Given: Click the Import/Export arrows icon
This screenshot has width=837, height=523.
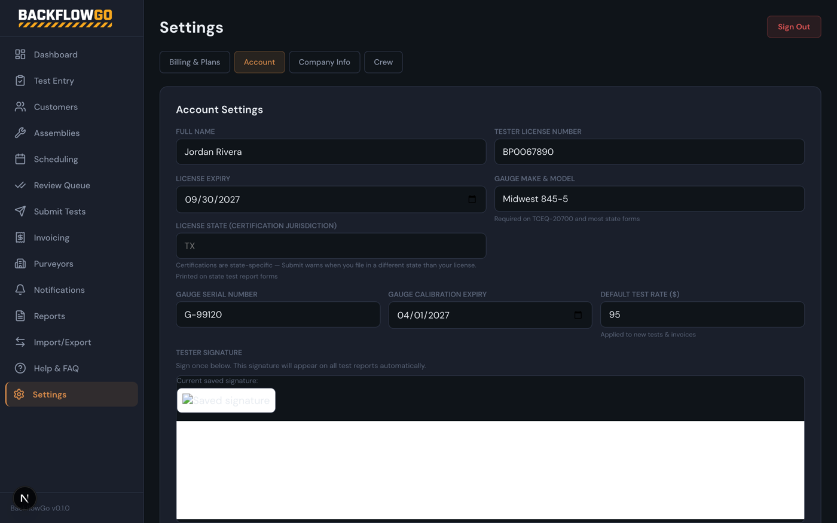Looking at the screenshot, I should [20, 342].
